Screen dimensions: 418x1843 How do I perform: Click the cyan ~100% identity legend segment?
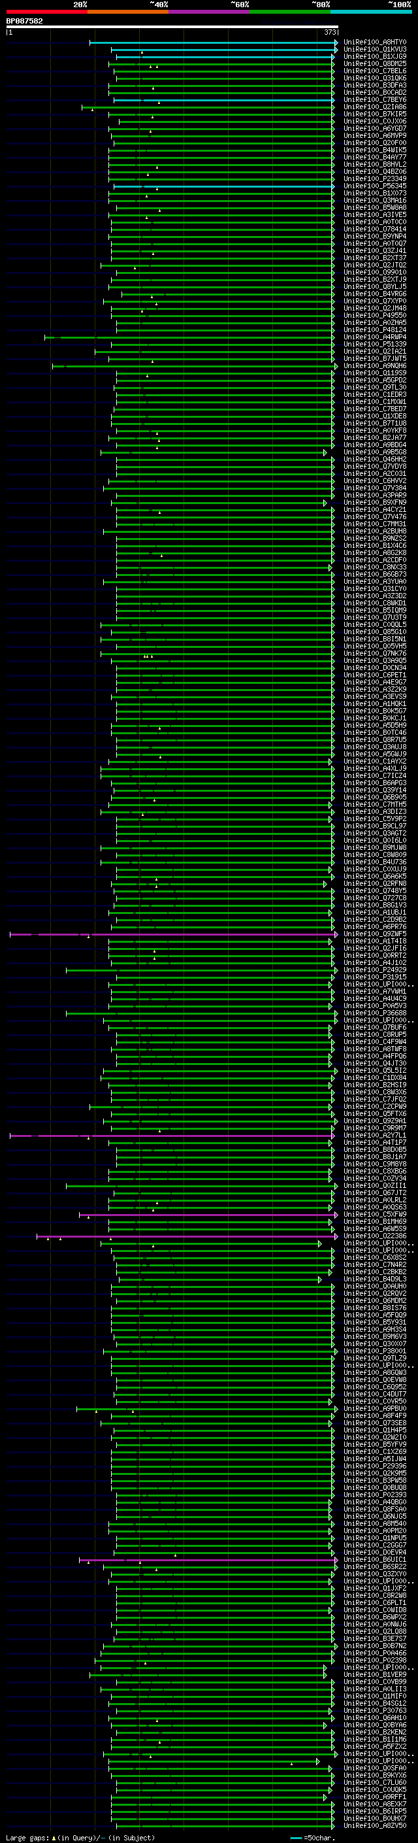(x=371, y=12)
